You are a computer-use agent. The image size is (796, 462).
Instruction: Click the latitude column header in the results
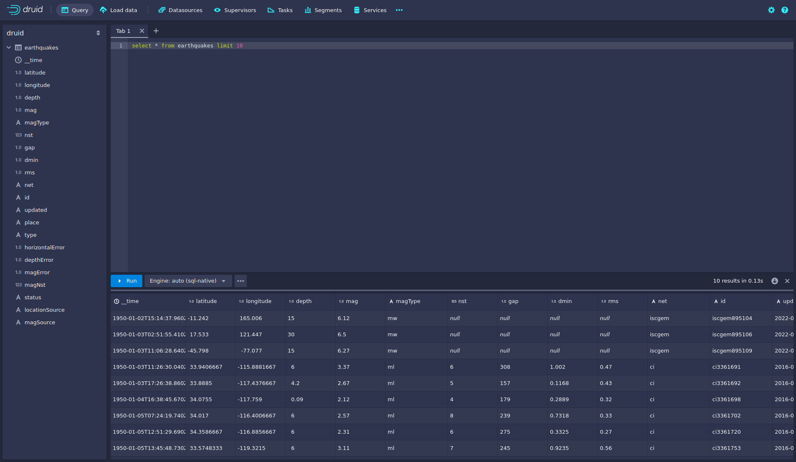206,301
